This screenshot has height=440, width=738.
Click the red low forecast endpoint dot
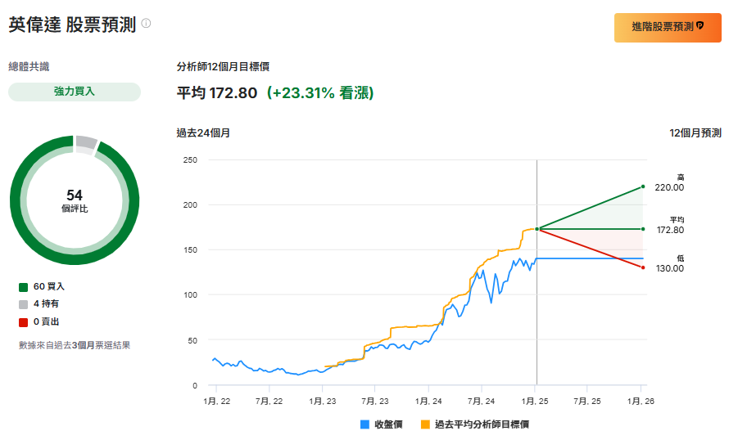pyautogui.click(x=643, y=267)
